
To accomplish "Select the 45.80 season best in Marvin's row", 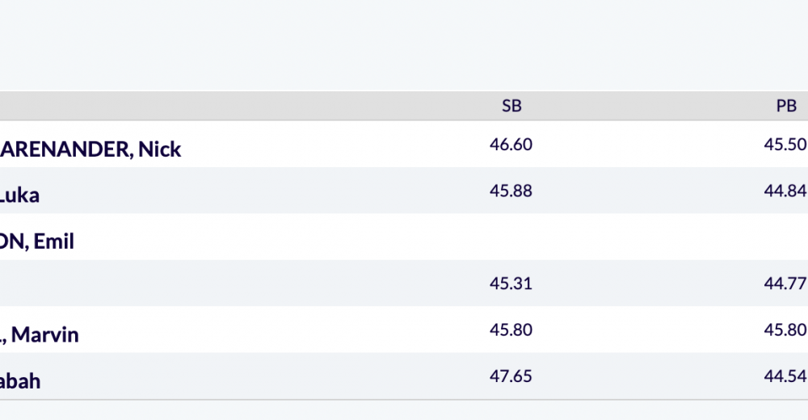I will 511,330.
